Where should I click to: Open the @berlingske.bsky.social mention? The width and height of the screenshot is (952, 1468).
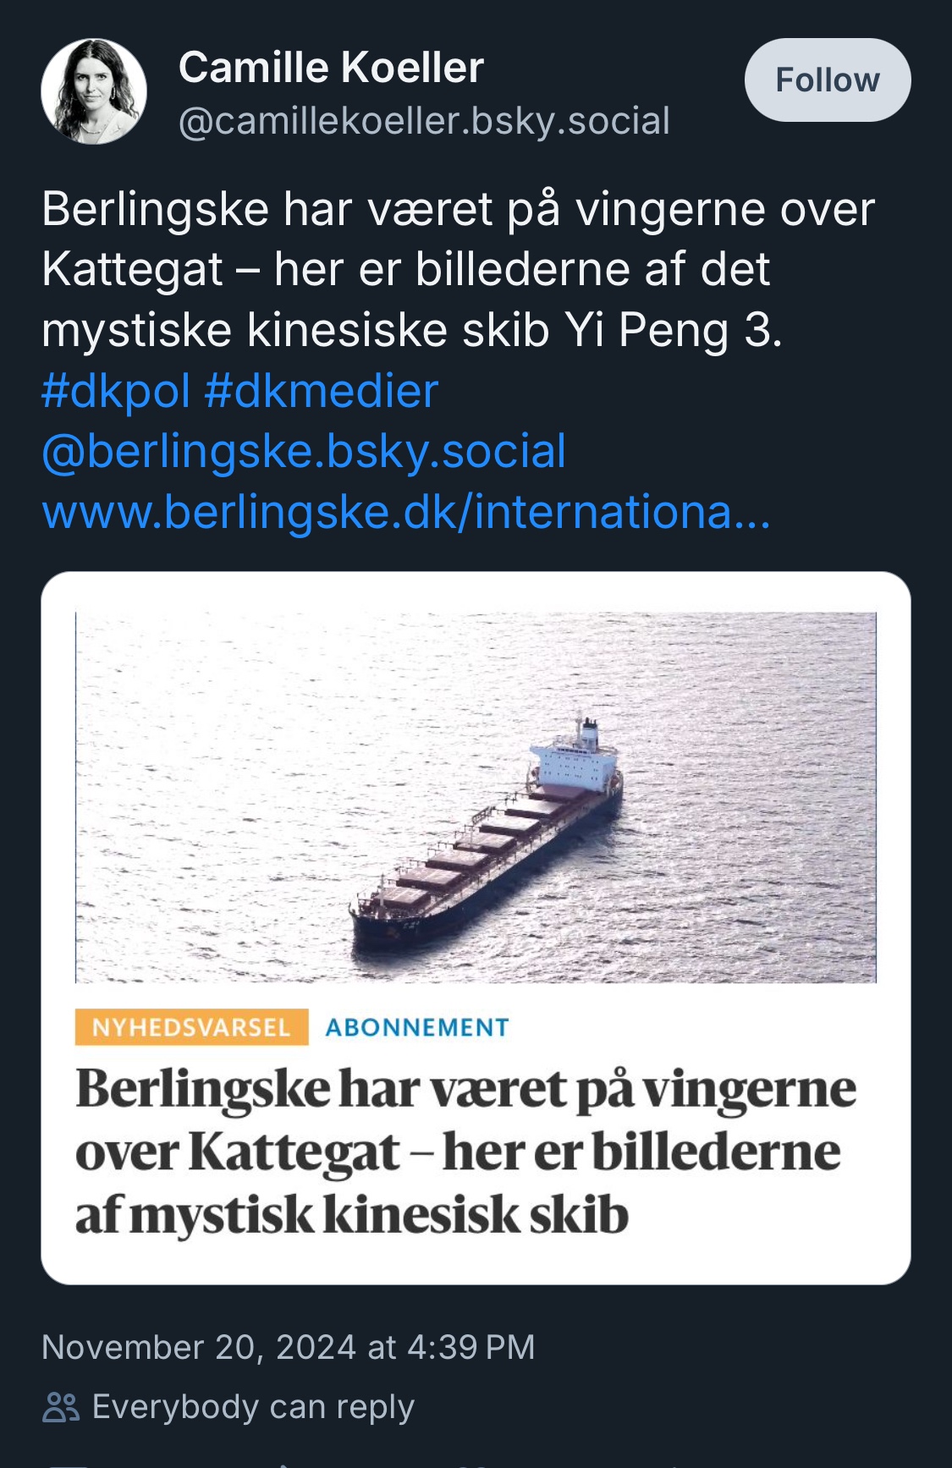click(304, 451)
